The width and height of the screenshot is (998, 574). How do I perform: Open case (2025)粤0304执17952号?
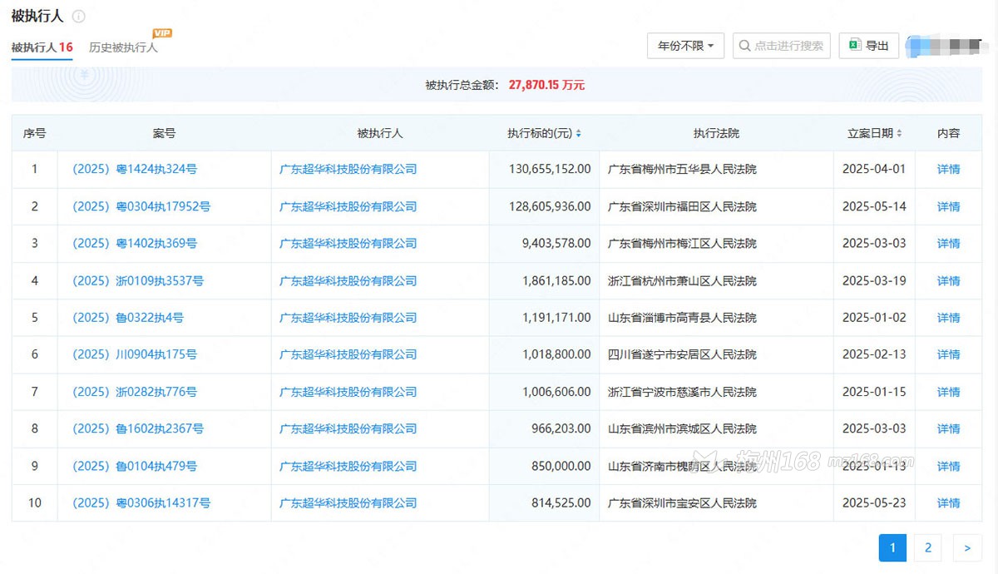coord(141,206)
